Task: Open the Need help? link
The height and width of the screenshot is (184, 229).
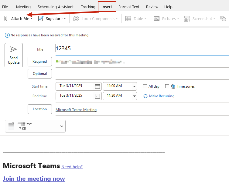Action: [72, 167]
